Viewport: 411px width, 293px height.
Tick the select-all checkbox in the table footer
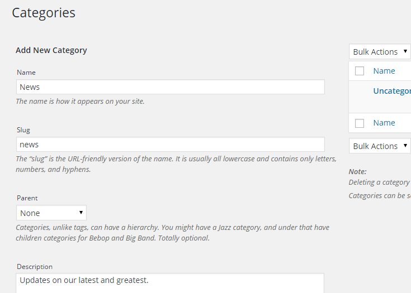tap(360, 123)
